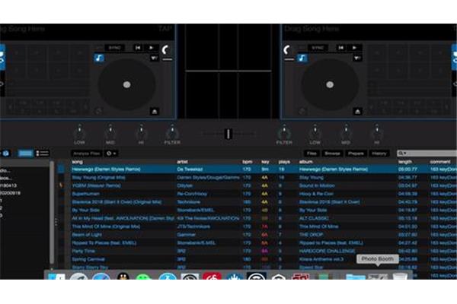Viewport: 457px width, 304px height.
Task: Click TAP tempo on the left deck
Action: click(x=165, y=29)
